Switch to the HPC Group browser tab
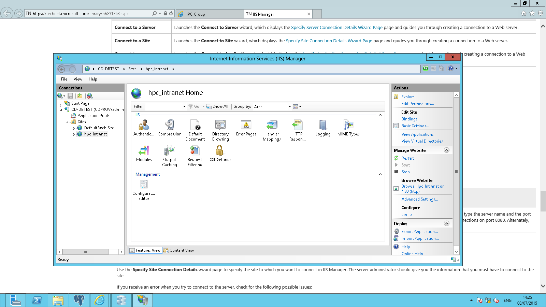Viewport: 546px width, 307px height. point(210,14)
